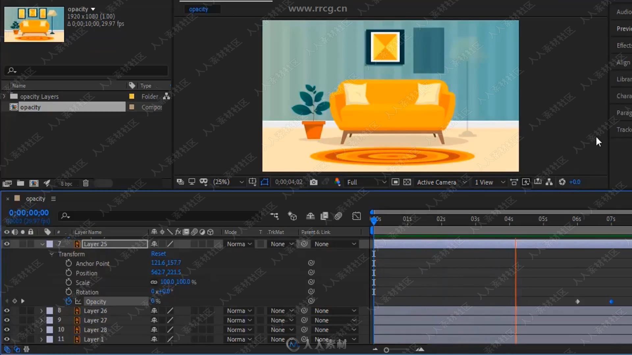Expand the opacity Layers folder in project panel

coord(4,96)
